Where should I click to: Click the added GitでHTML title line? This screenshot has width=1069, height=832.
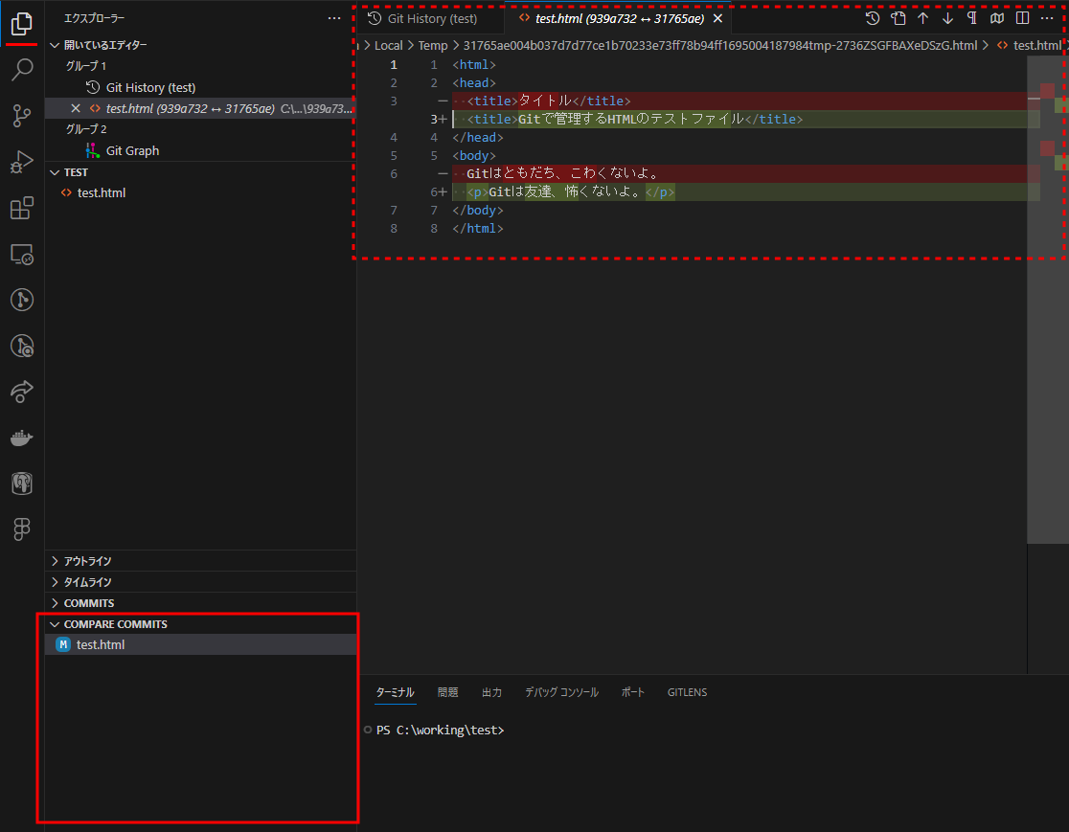point(746,120)
